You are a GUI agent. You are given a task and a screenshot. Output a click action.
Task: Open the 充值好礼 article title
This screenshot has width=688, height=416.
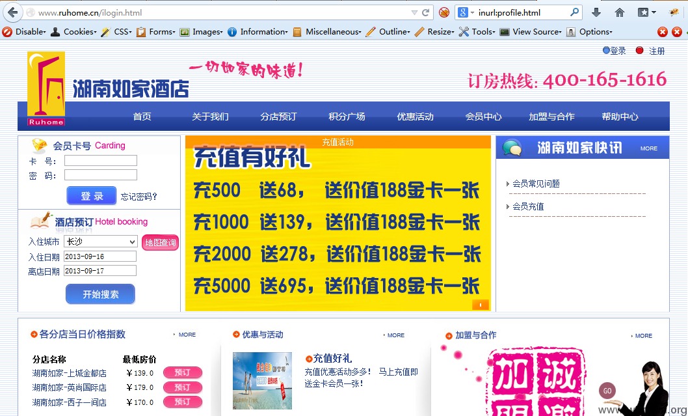point(332,359)
